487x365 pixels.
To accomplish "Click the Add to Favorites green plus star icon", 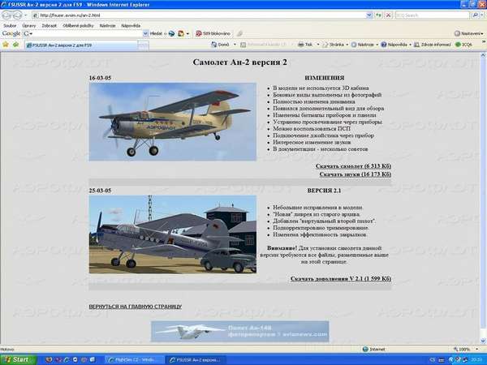I will 16,45.
